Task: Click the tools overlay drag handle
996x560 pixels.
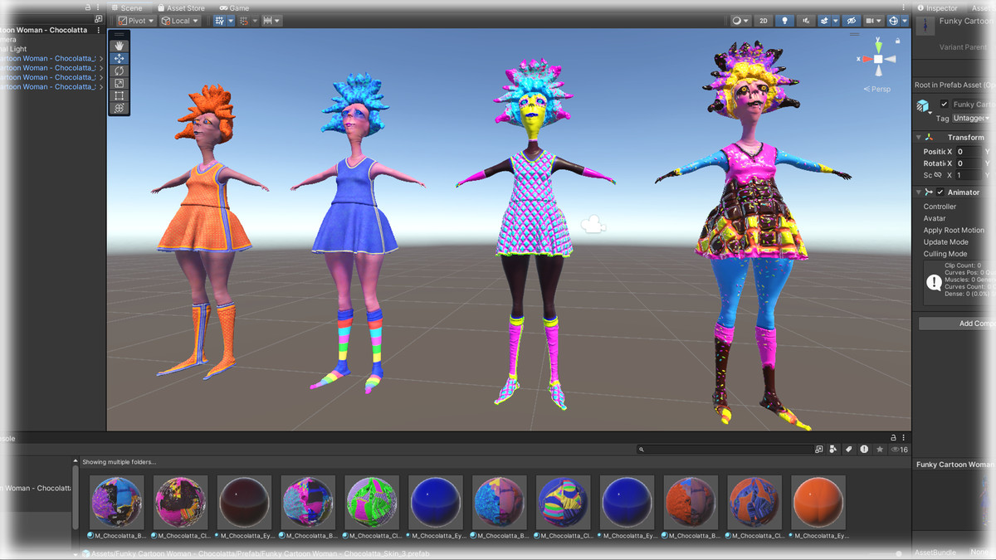Action: tap(120, 35)
